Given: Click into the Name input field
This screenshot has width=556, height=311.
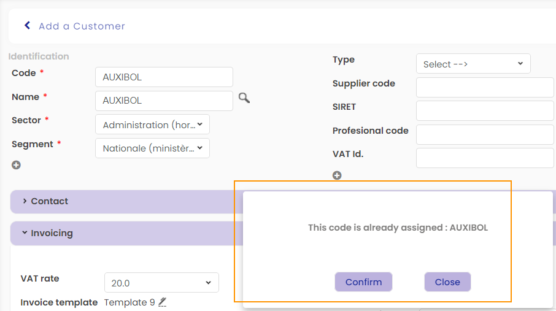Looking at the screenshot, I should point(164,101).
